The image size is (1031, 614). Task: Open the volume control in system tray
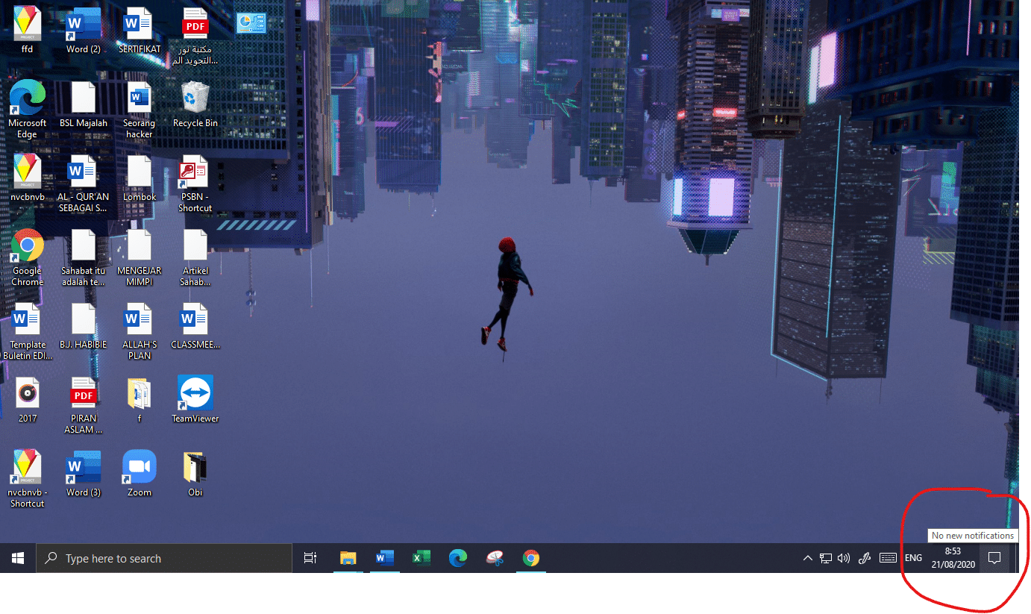tap(844, 558)
